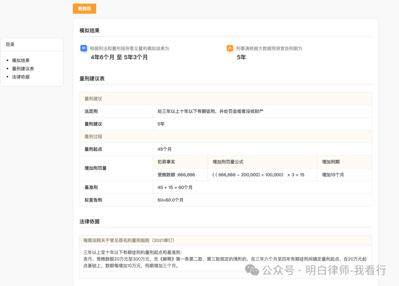This screenshot has height=286, width=399.
Task: Select the 受贿罪 orange tag
Action: point(84,8)
